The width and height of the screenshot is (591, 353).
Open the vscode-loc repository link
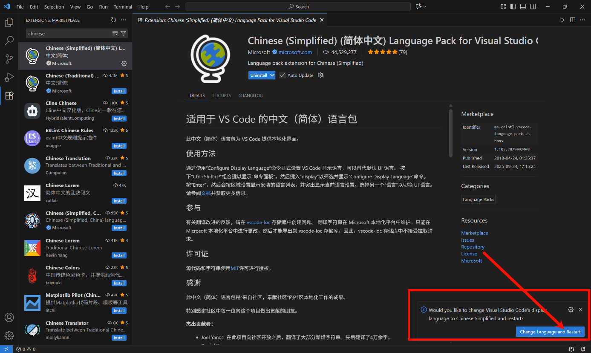(x=259, y=222)
